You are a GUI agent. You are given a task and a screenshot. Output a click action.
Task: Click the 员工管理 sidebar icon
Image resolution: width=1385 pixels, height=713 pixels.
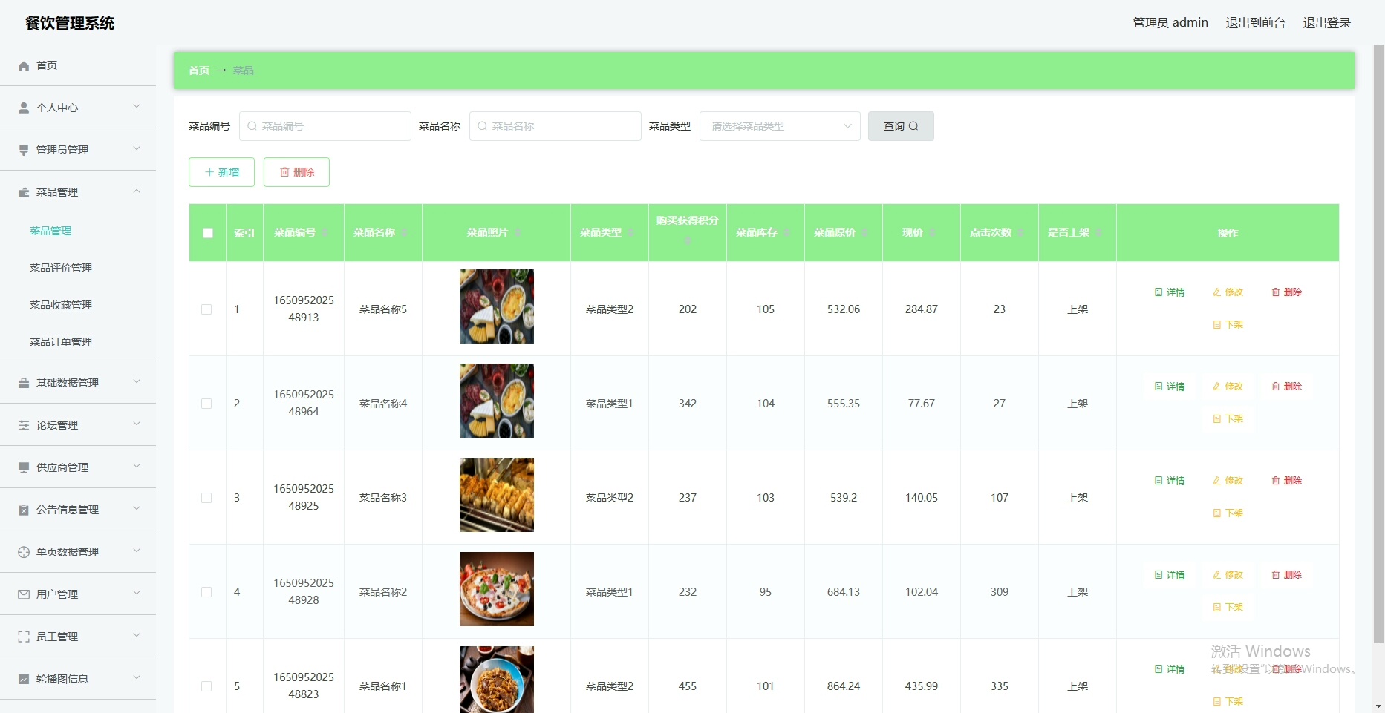pos(24,637)
